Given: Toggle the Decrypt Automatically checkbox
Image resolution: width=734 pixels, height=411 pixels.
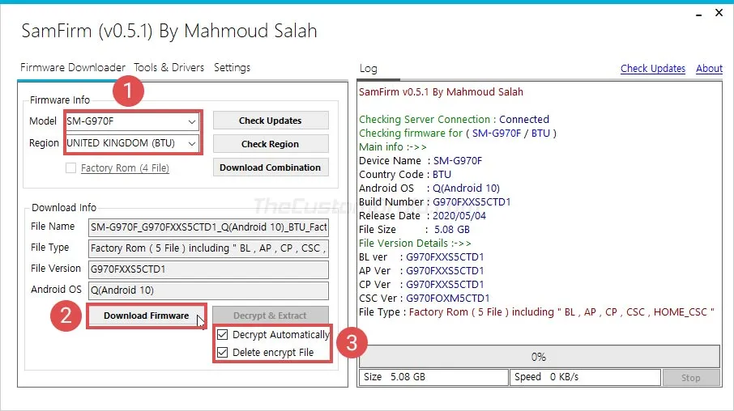Looking at the screenshot, I should click(223, 335).
